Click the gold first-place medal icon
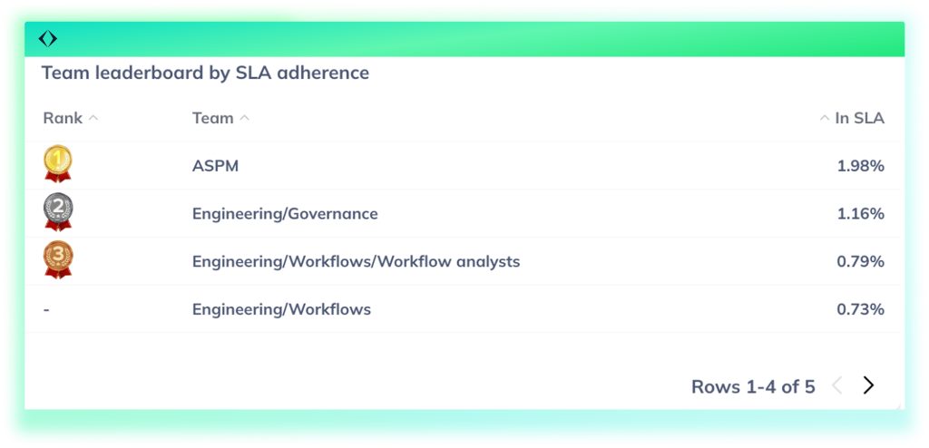The image size is (929, 448). pos(58,164)
